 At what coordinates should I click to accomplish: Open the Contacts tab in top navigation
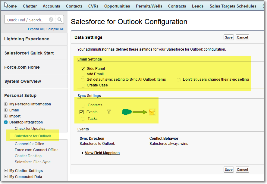(x=74, y=6)
